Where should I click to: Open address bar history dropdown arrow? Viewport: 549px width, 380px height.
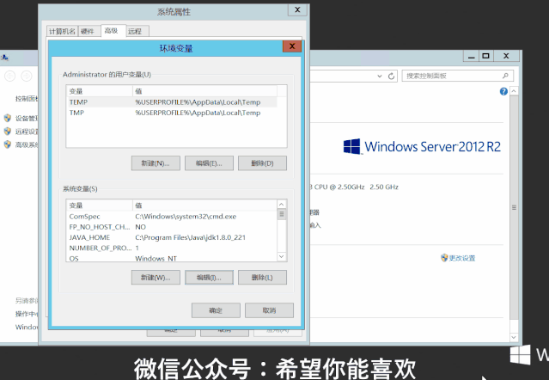tap(380, 76)
